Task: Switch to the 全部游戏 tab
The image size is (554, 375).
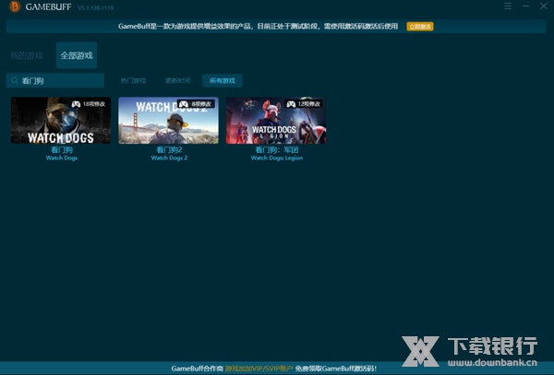Action: [77, 55]
